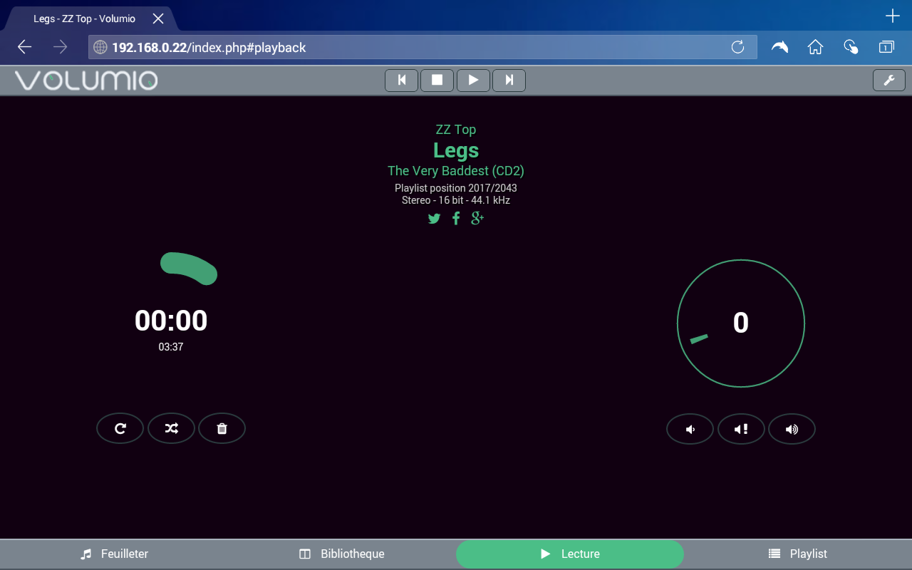Share song on Google Plus
This screenshot has width=912, height=570.
click(477, 219)
